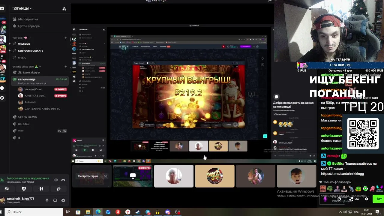Screen dimensions: 384x216
Task: Share your screen from voice panel
Action: pos(24,189)
